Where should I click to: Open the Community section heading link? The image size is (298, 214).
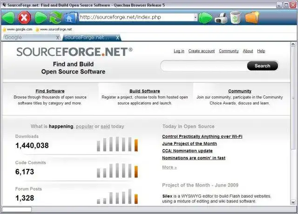click(x=240, y=91)
